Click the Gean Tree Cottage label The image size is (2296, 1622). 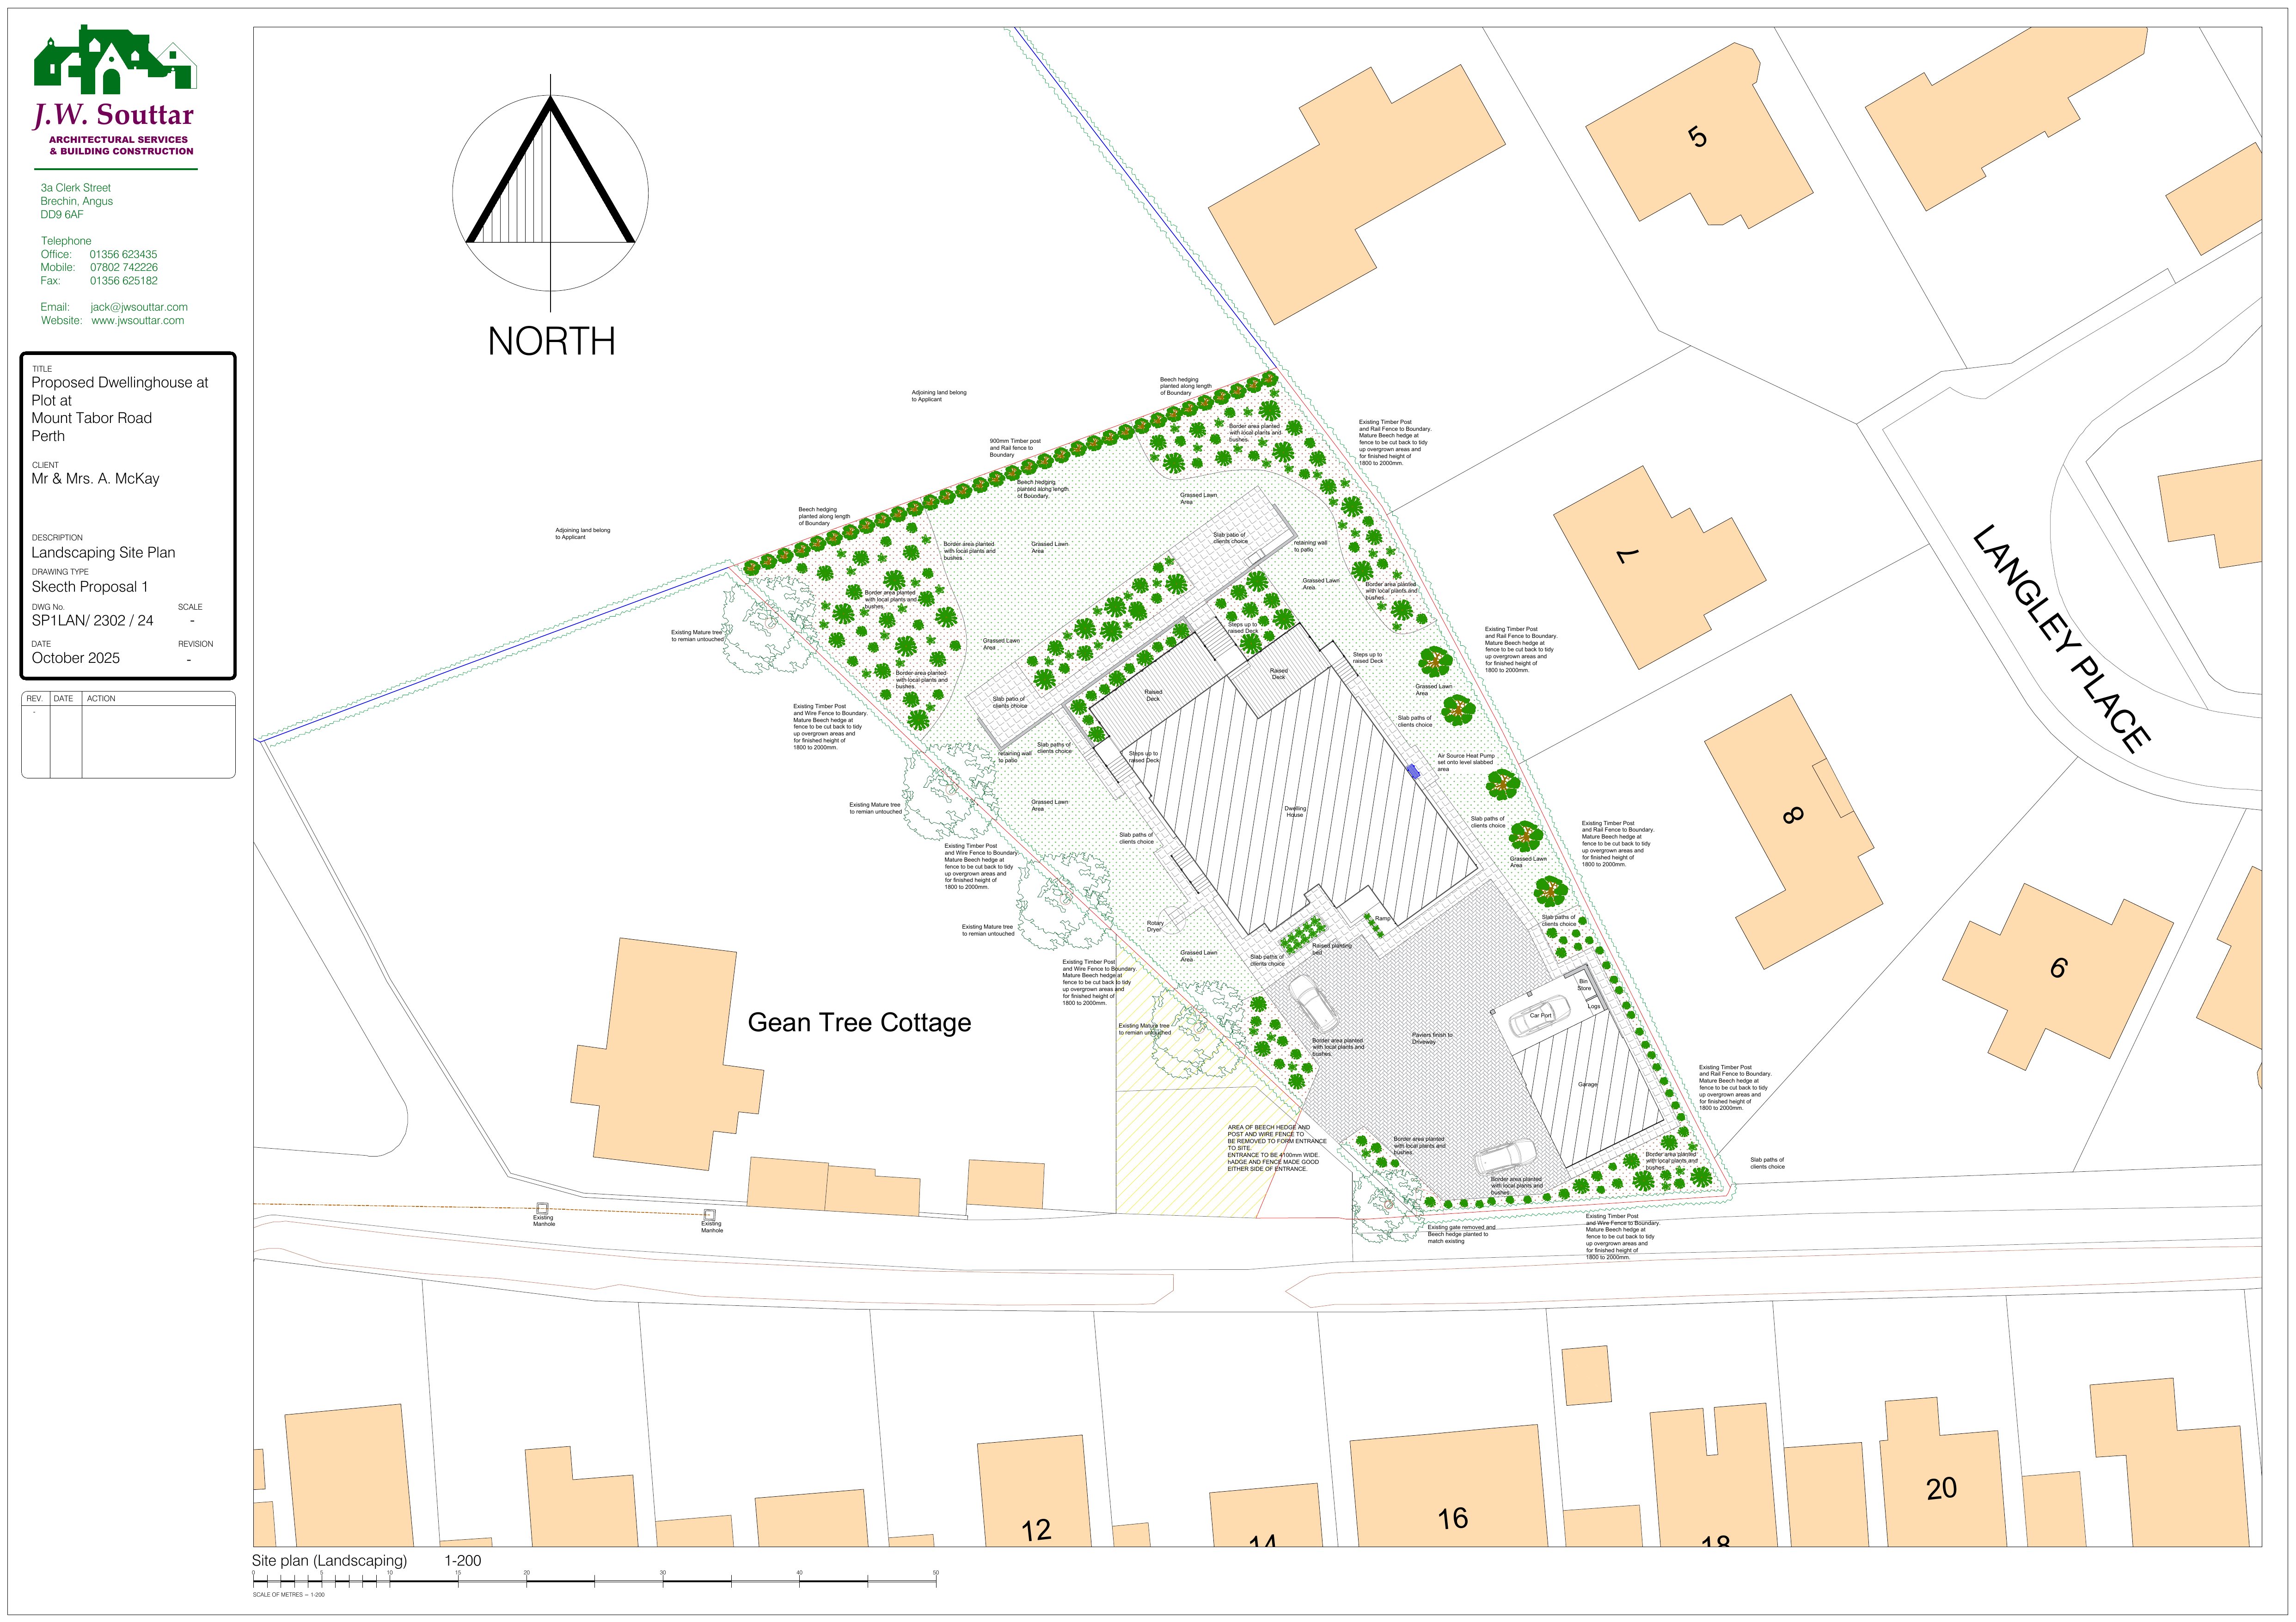coord(859,1023)
